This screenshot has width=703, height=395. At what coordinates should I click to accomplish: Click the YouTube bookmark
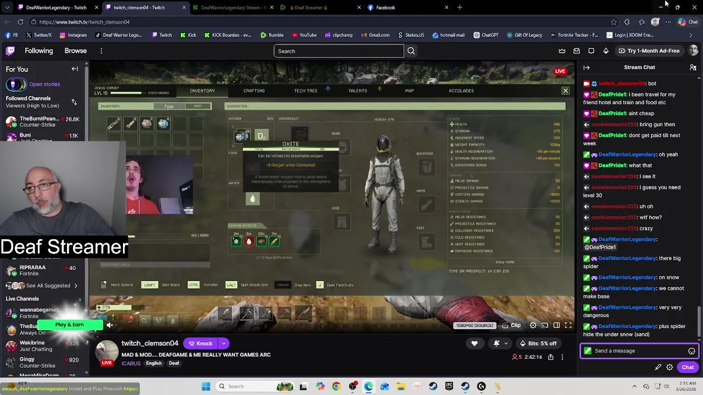click(304, 35)
